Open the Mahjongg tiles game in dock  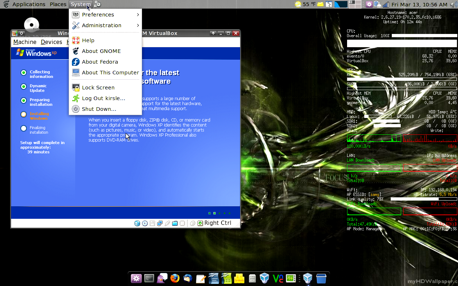tap(239, 278)
